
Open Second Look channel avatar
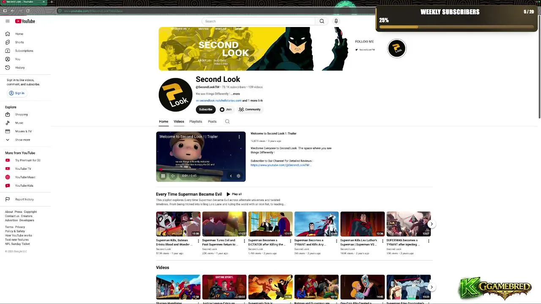(175, 95)
